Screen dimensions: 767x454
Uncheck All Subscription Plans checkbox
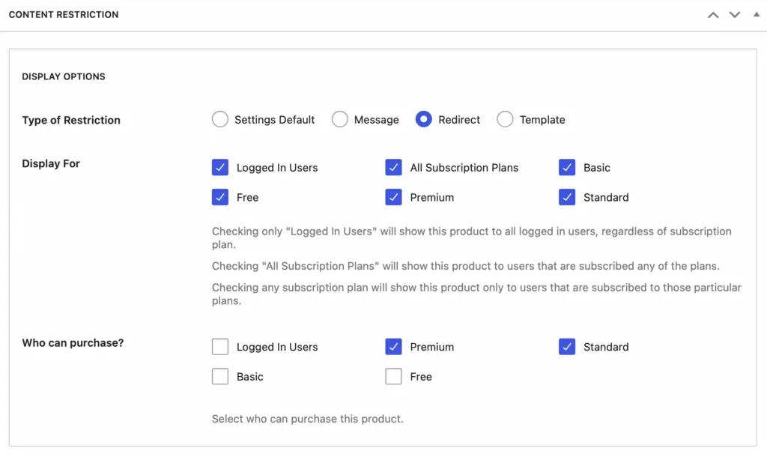393,167
